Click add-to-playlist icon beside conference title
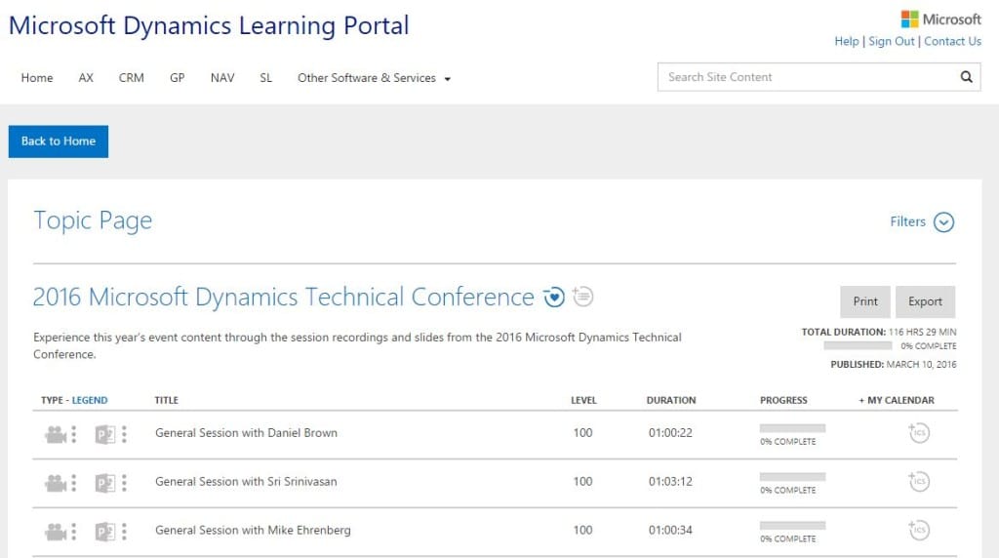Viewport: 999px width, 558px height. coord(582,297)
